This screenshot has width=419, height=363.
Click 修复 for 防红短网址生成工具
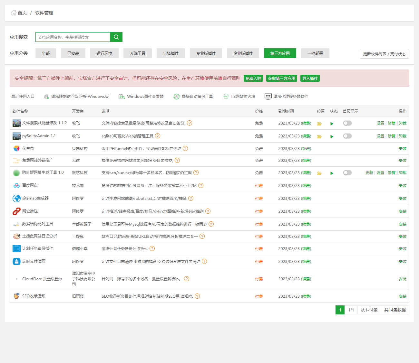(392, 172)
